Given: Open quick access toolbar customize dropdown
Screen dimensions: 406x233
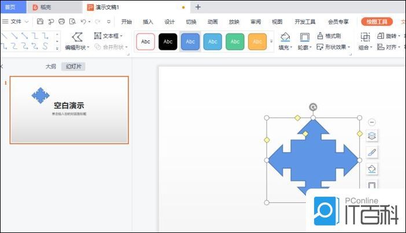Looking at the screenshot, I should tap(109, 22).
